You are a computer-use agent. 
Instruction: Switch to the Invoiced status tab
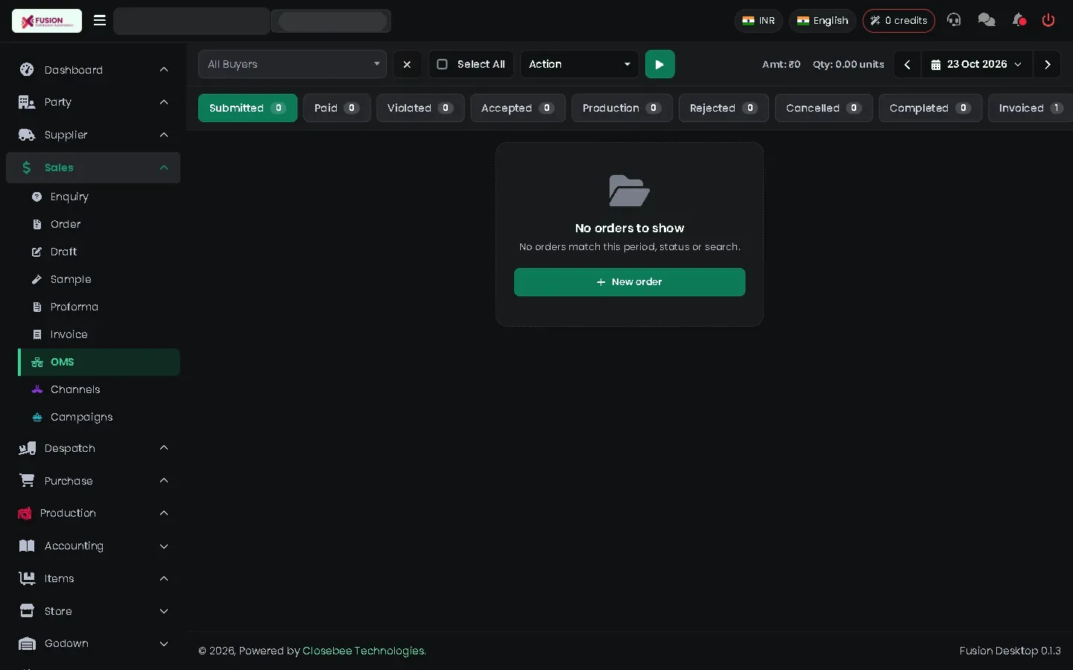pyautogui.click(x=1030, y=108)
